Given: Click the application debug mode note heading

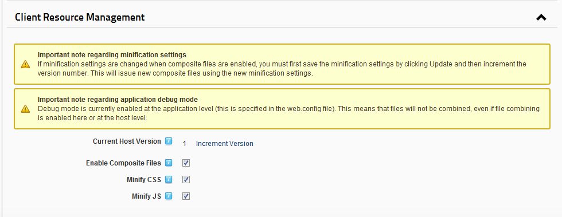Looking at the screenshot, I should coord(118,99).
